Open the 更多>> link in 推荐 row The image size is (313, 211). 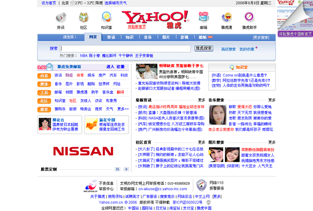coord(123,109)
